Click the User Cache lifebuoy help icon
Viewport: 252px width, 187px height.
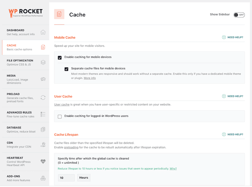pos(224,96)
